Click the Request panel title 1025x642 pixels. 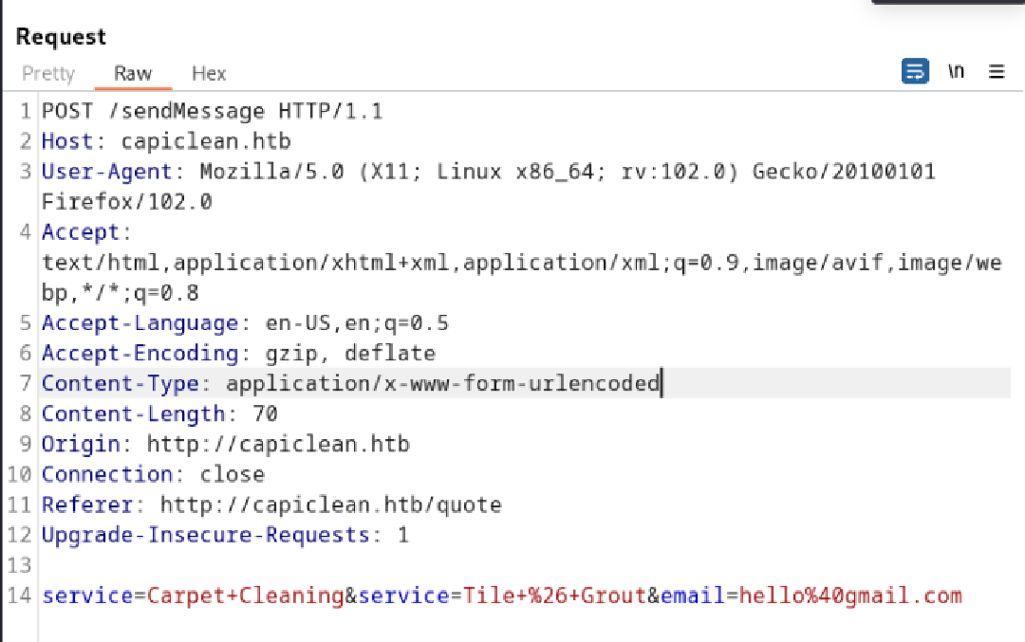(x=60, y=36)
